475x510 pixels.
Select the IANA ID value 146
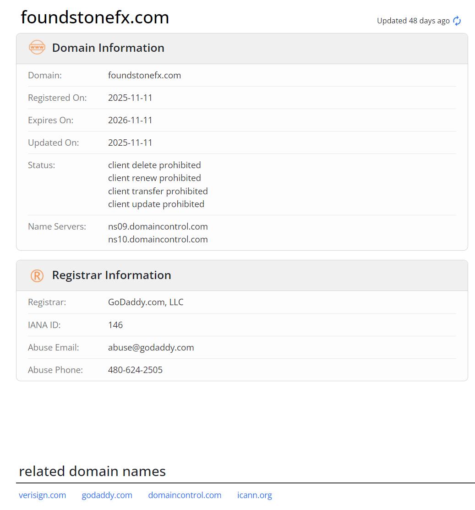[x=115, y=325]
